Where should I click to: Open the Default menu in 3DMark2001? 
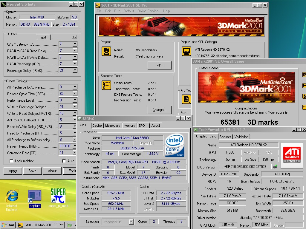[129, 11]
